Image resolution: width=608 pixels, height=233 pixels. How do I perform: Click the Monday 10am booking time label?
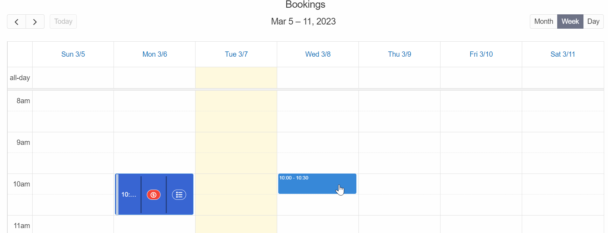click(129, 195)
